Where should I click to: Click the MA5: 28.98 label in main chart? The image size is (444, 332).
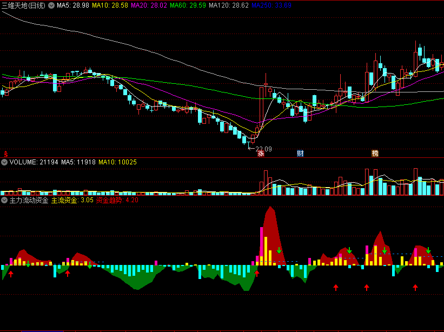pos(73,5)
